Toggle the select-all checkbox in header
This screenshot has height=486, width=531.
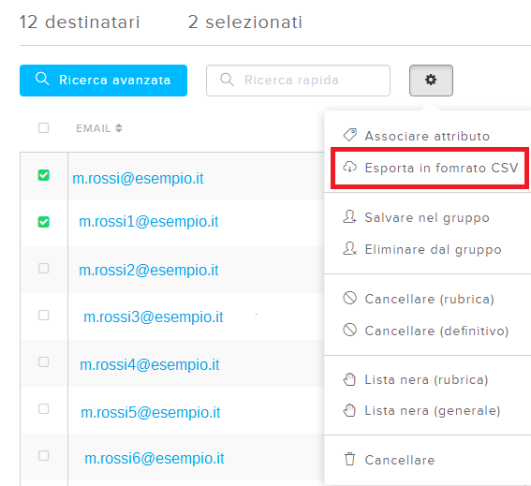click(44, 128)
